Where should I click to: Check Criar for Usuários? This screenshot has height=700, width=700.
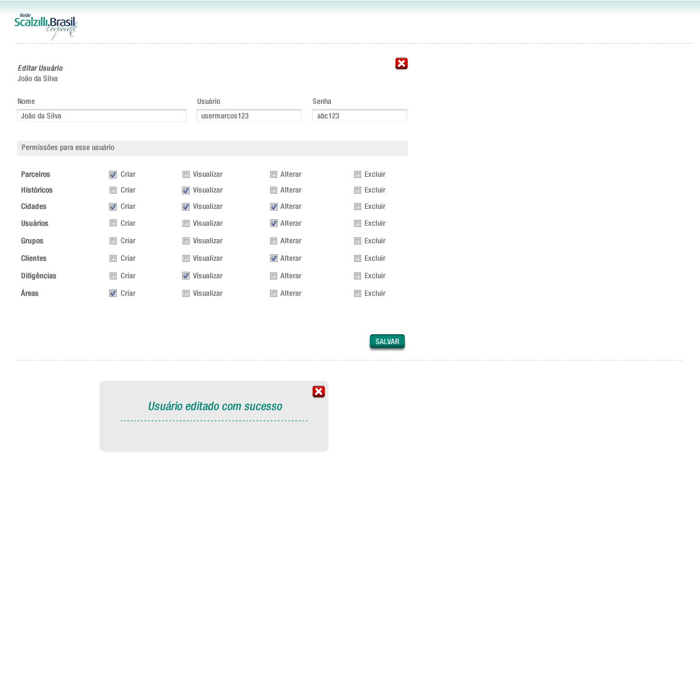point(113,223)
